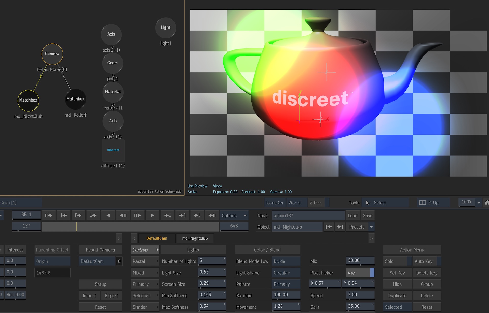Click the Duplicate button

point(397,295)
